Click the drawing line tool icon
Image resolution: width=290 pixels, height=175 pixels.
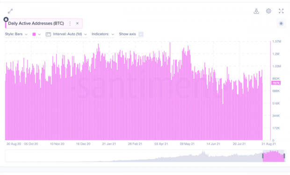click(10, 11)
